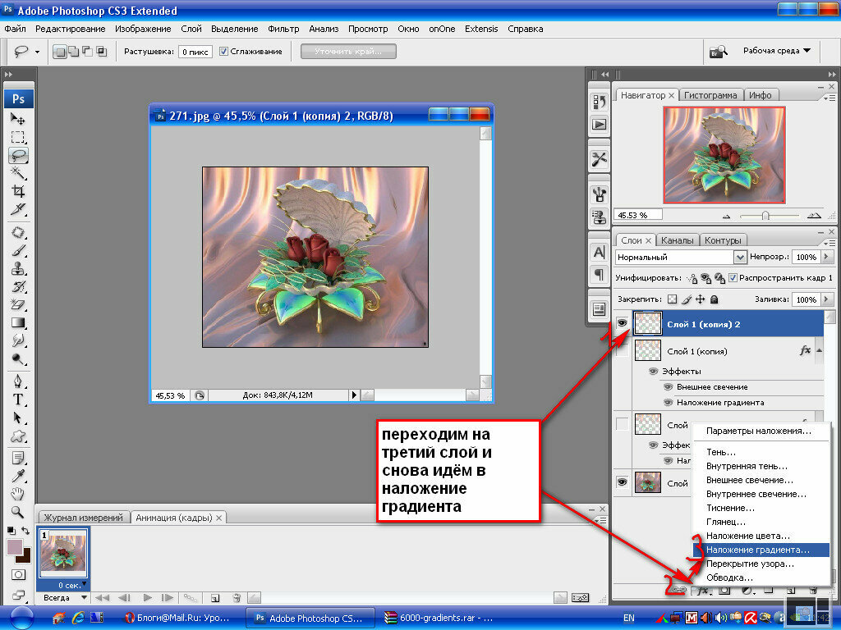Image resolution: width=841 pixels, height=630 pixels.
Task: Hide the bottom image layer
Action: 623,482
